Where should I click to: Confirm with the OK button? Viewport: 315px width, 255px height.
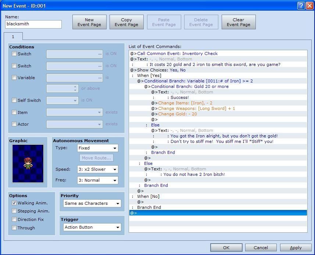226,248
